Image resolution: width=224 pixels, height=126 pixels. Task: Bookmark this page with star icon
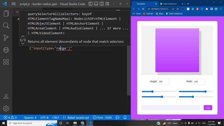coord(177,9)
